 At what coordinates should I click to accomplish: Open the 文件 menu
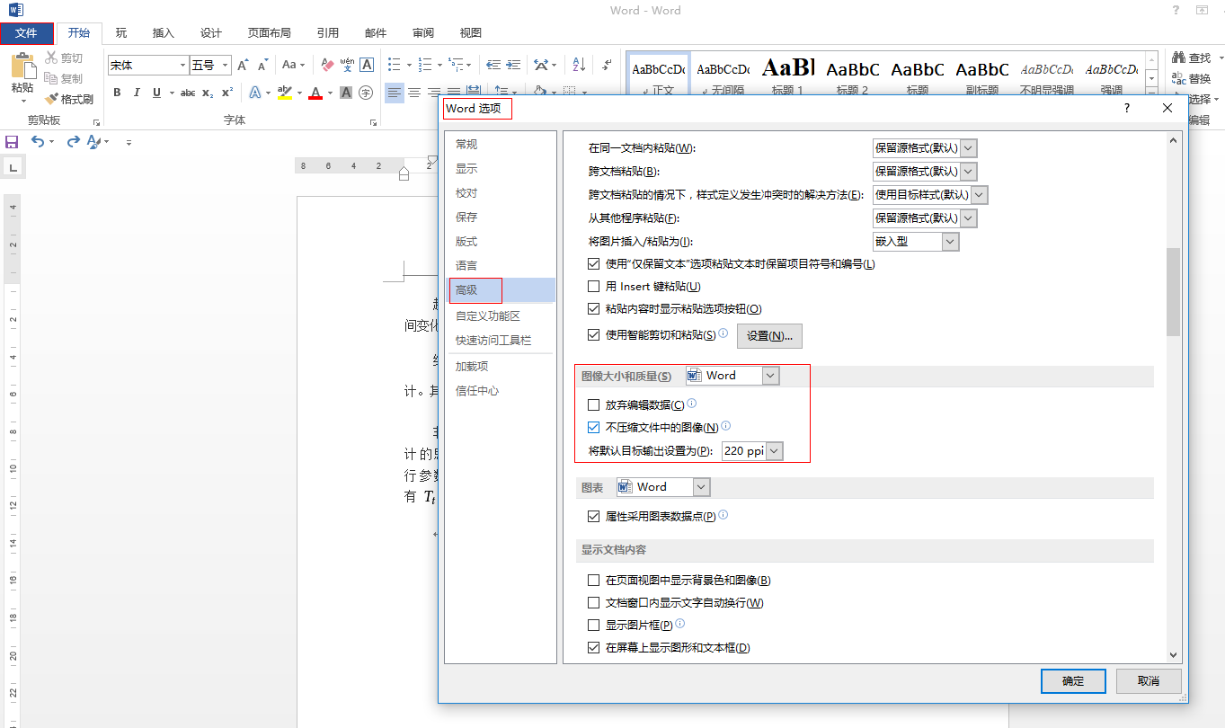(27, 32)
